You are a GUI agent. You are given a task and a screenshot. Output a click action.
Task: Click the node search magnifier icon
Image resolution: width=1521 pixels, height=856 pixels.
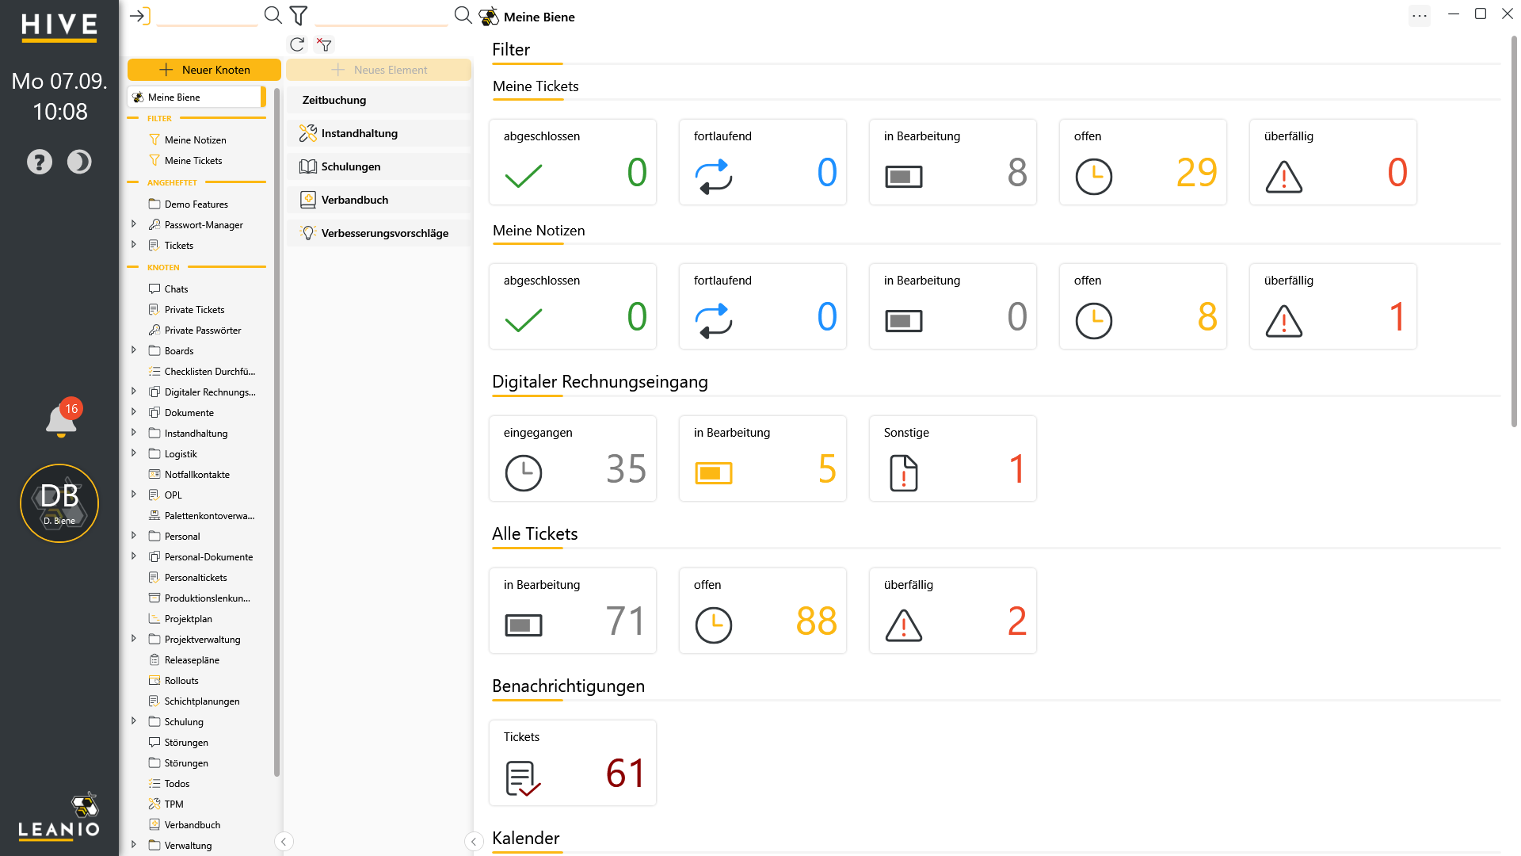point(273,15)
